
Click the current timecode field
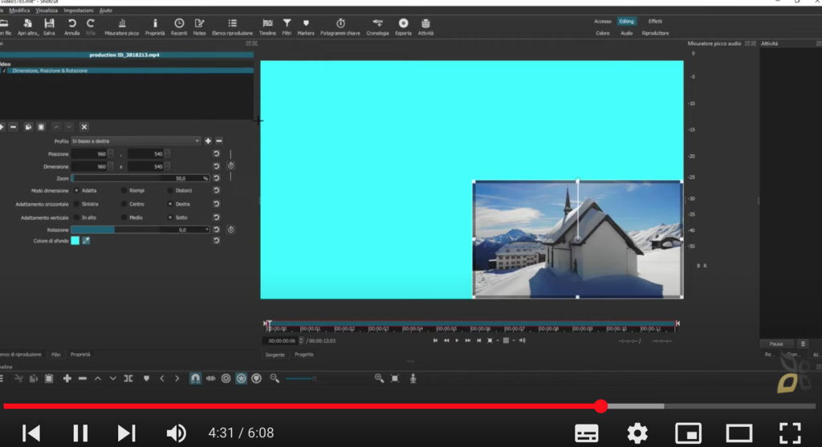[x=282, y=340]
